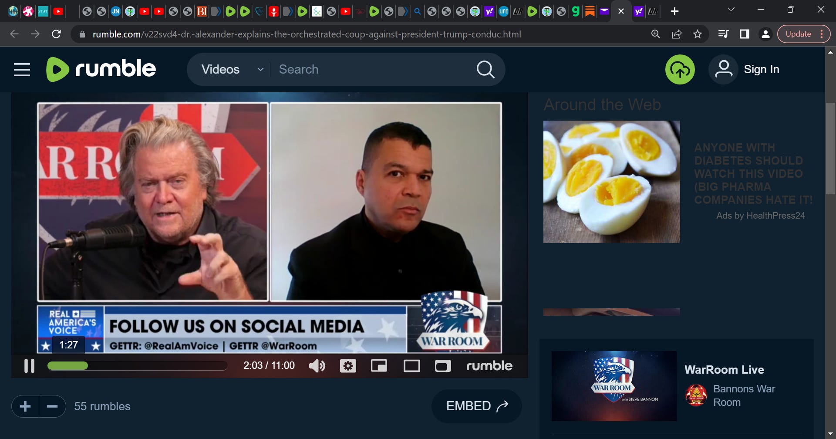
Task: Open the WarRoom Live title link
Action: click(x=724, y=370)
